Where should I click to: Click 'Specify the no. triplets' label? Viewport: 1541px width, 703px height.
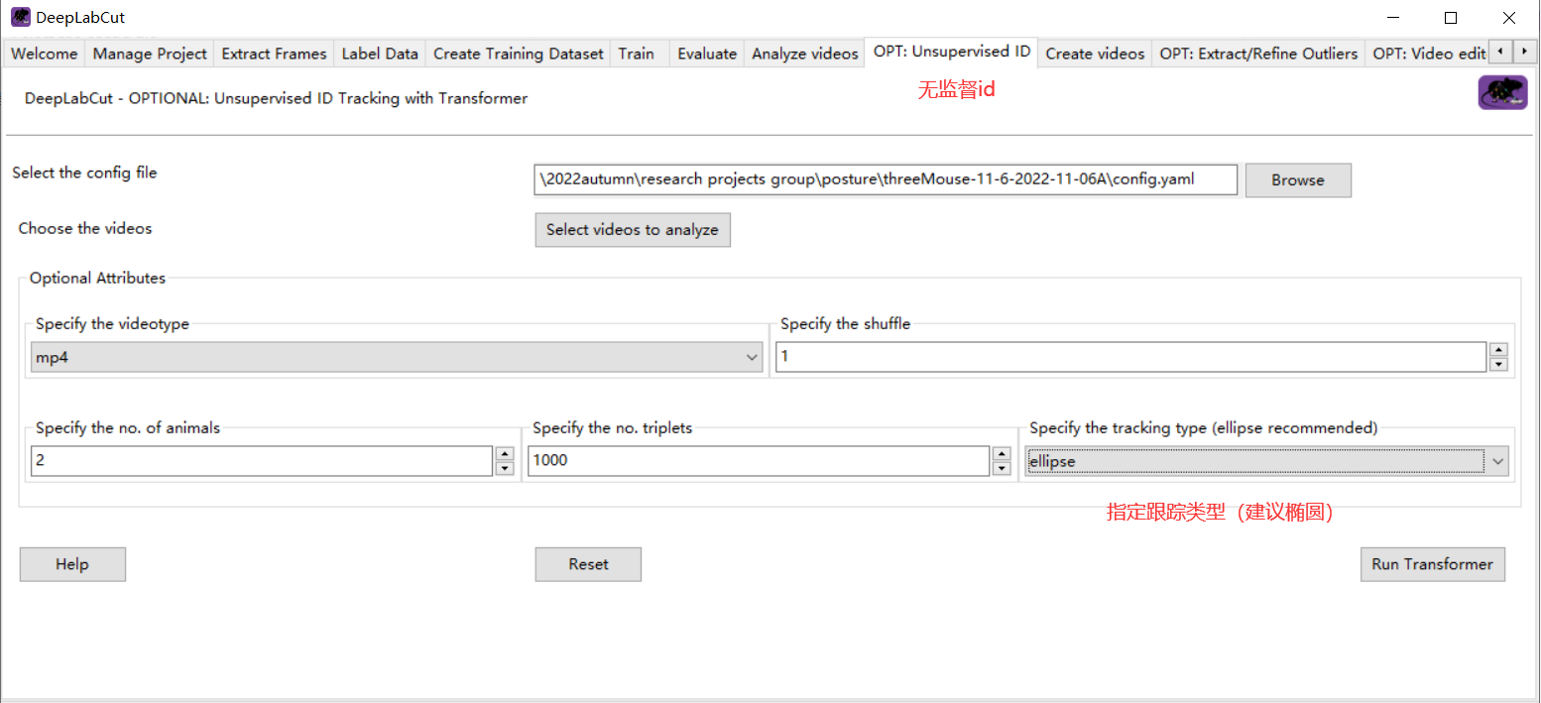612,428
